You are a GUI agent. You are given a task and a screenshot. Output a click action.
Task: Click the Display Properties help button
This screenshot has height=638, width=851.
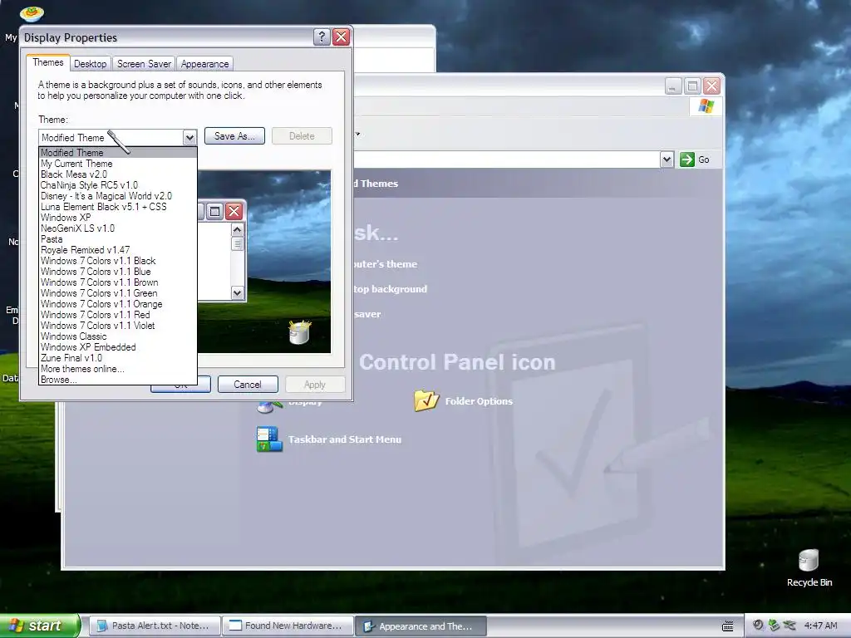coord(322,37)
